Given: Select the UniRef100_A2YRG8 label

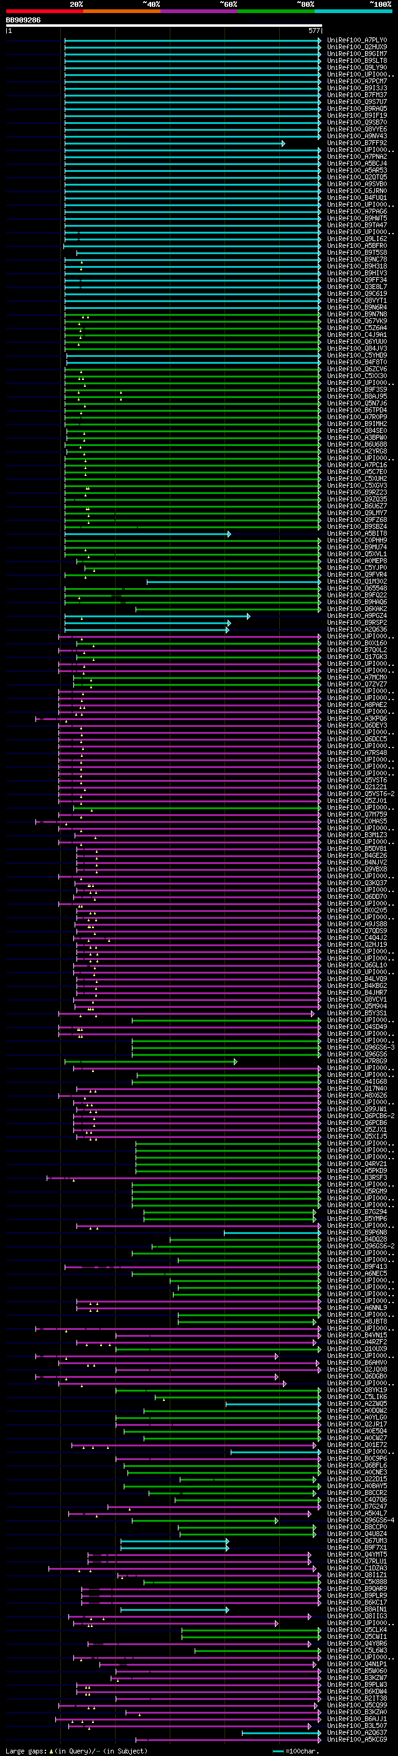Looking at the screenshot, I should (357, 451).
